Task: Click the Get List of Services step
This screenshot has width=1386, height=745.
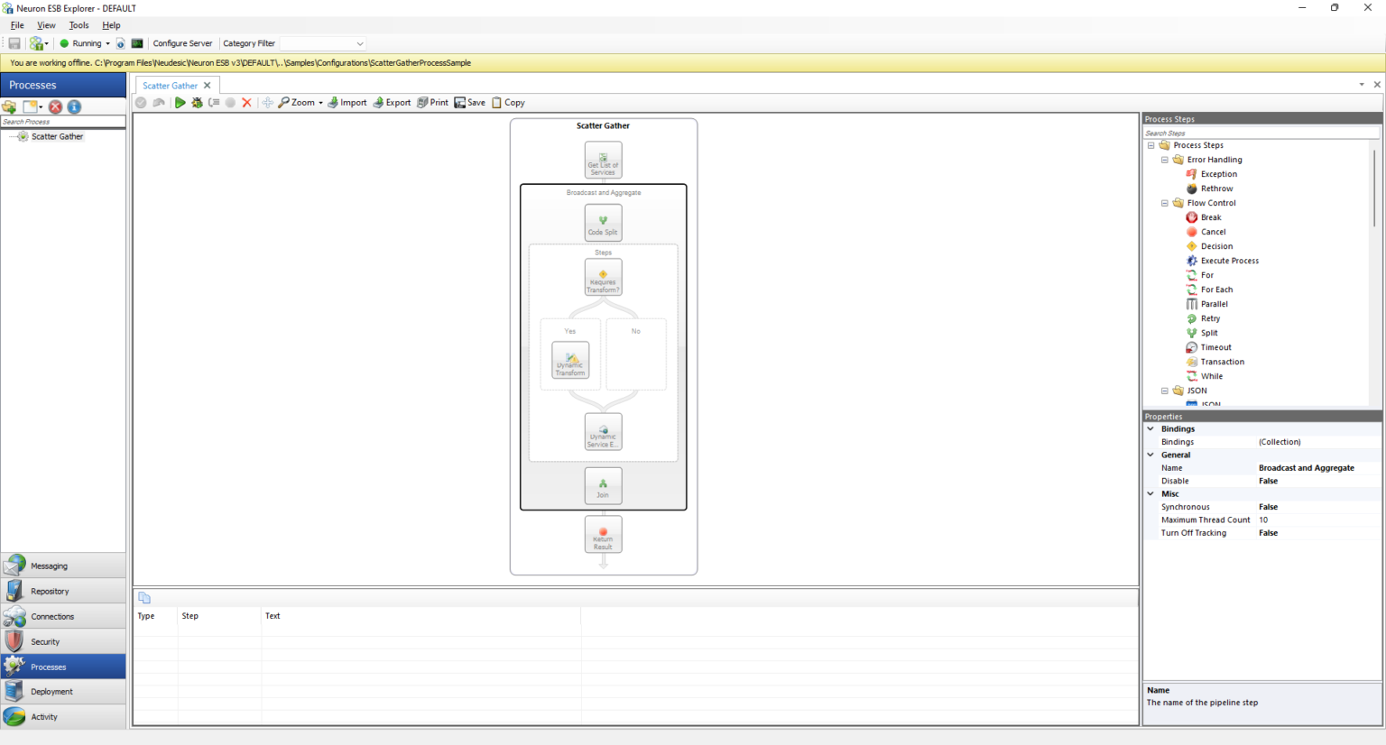Action: click(603, 161)
